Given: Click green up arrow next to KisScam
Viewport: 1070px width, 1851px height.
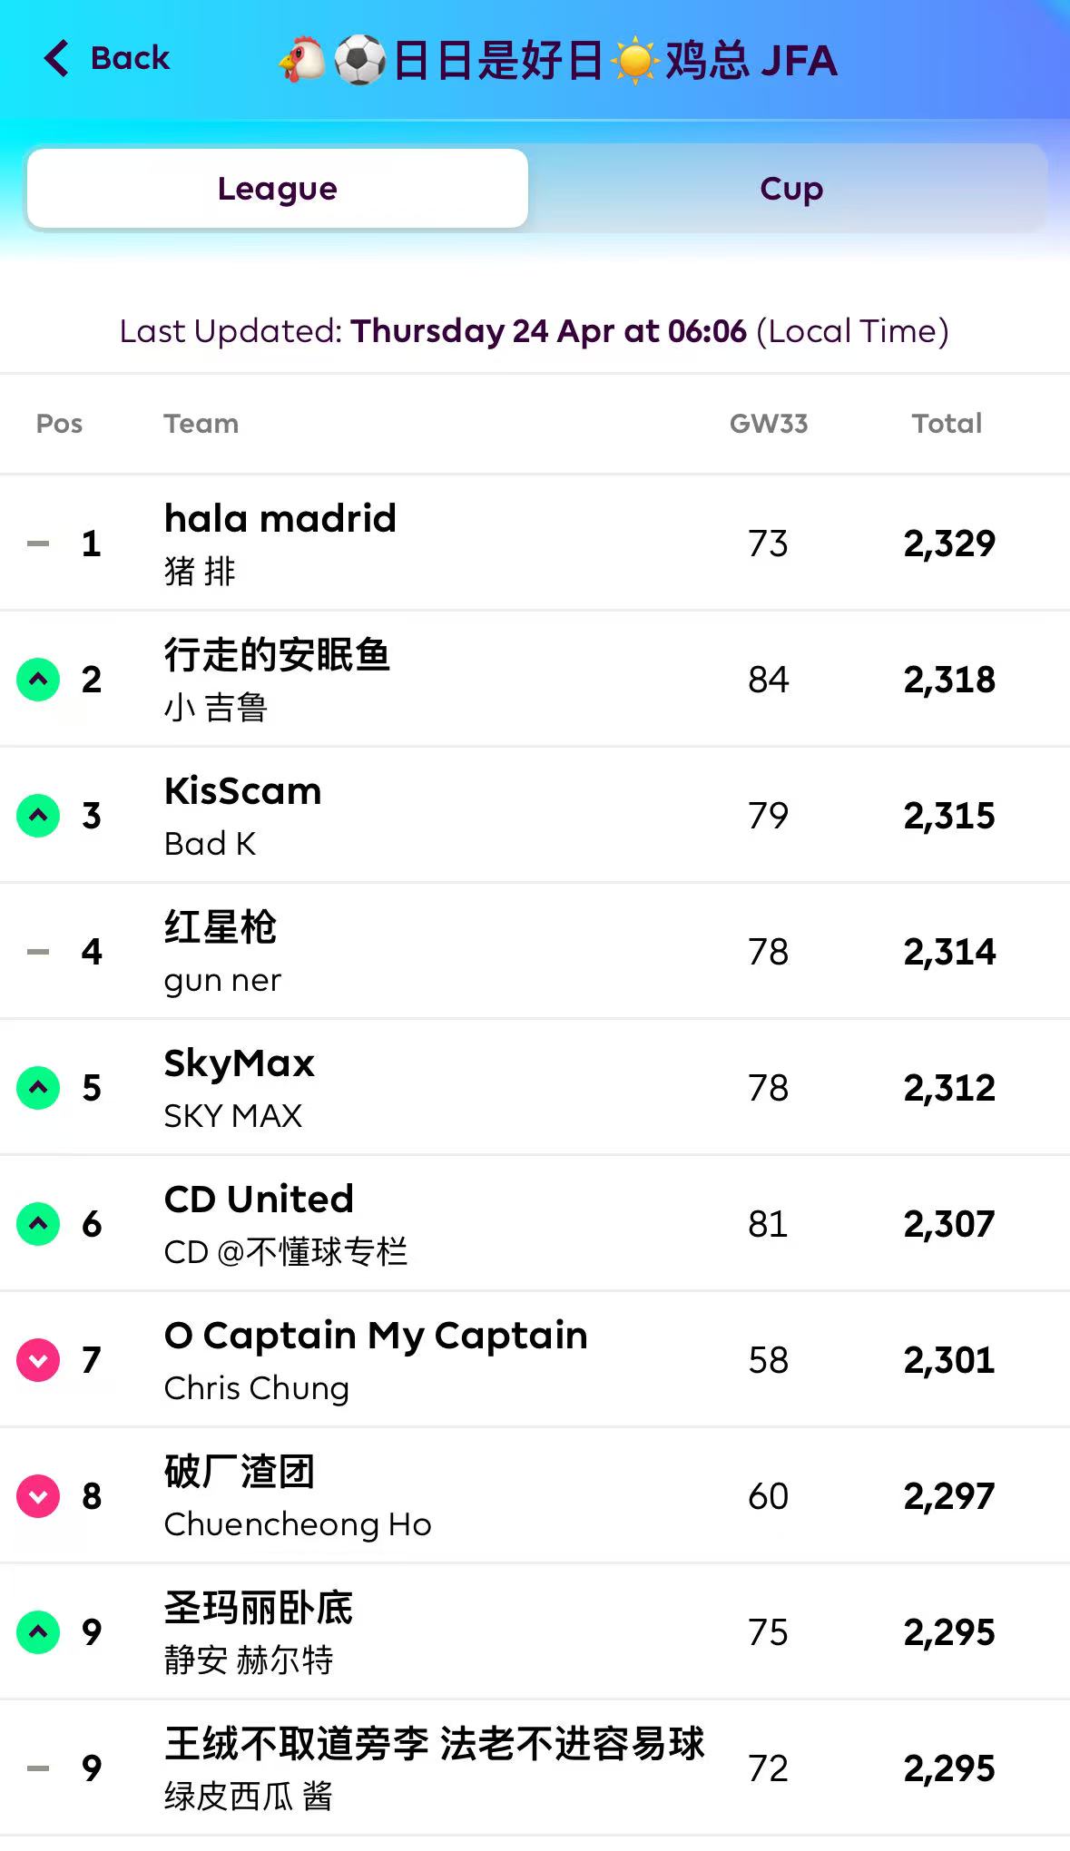Looking at the screenshot, I should tap(38, 815).
